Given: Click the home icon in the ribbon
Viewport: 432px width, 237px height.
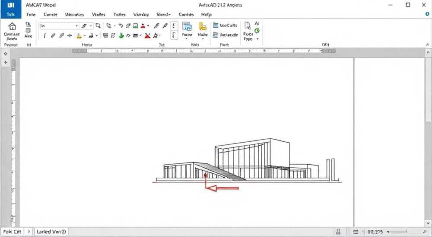Looking at the screenshot, I should point(12,27).
